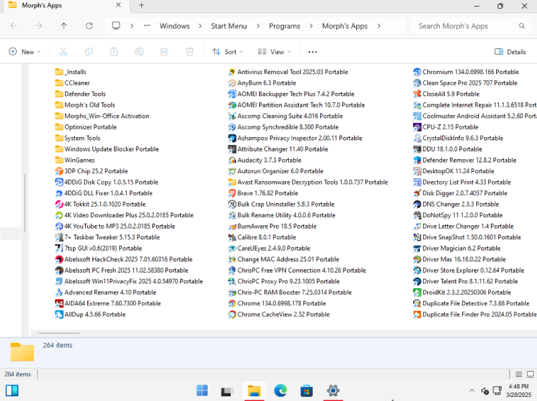This screenshot has height=401, width=537.
Task: Select 'Bulk Crap Uninstaller 5.8.3 Portable' entry
Action: [281, 205]
